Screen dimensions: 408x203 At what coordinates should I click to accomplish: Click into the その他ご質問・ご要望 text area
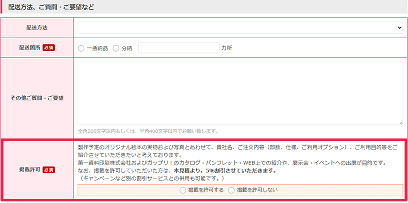tap(240, 93)
